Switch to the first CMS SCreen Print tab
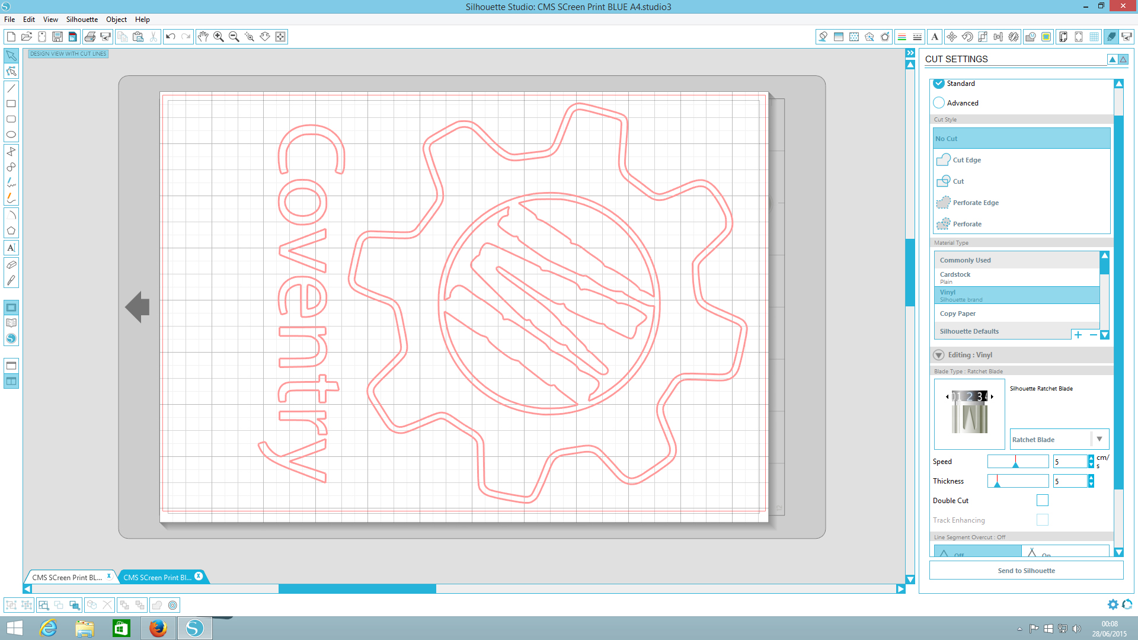Viewport: 1138px width, 640px height. tap(67, 577)
